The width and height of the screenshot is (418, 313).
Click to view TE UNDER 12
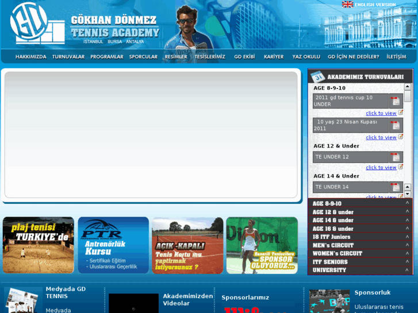[381, 167]
